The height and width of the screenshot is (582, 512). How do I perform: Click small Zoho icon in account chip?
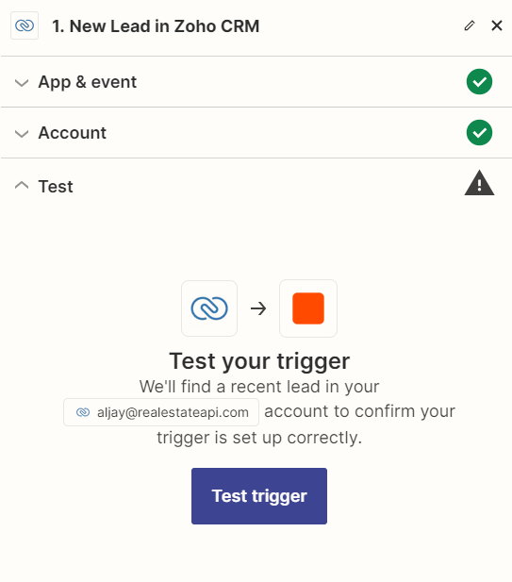(x=83, y=412)
